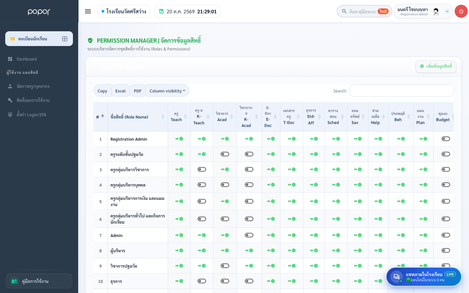Sort by the Teach column header
Image resolution: width=469 pixels, height=293 pixels.
[x=179, y=117]
